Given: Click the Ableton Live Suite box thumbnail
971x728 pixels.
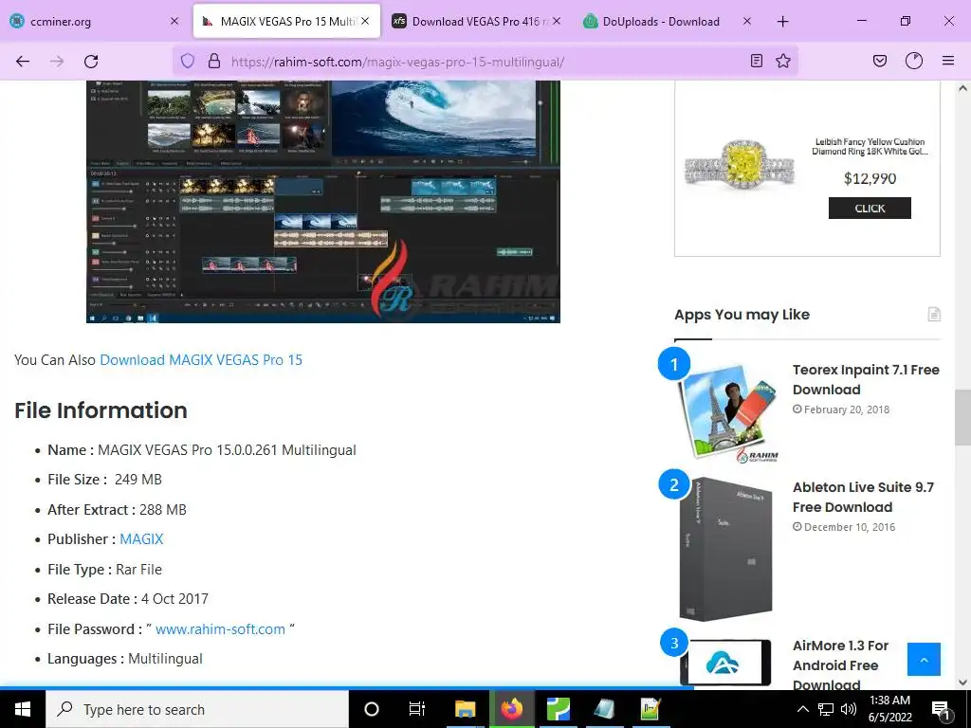Looking at the screenshot, I should click(x=725, y=549).
